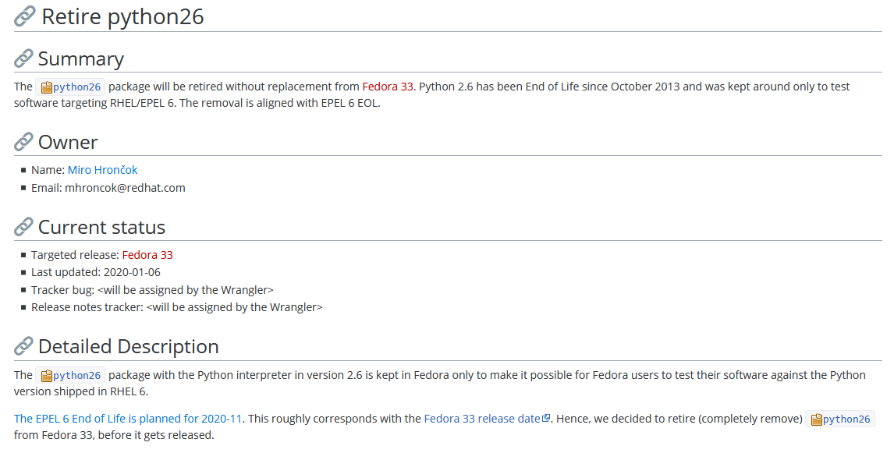
Task: Click the Tracker bug placeholder text
Action: (185, 290)
